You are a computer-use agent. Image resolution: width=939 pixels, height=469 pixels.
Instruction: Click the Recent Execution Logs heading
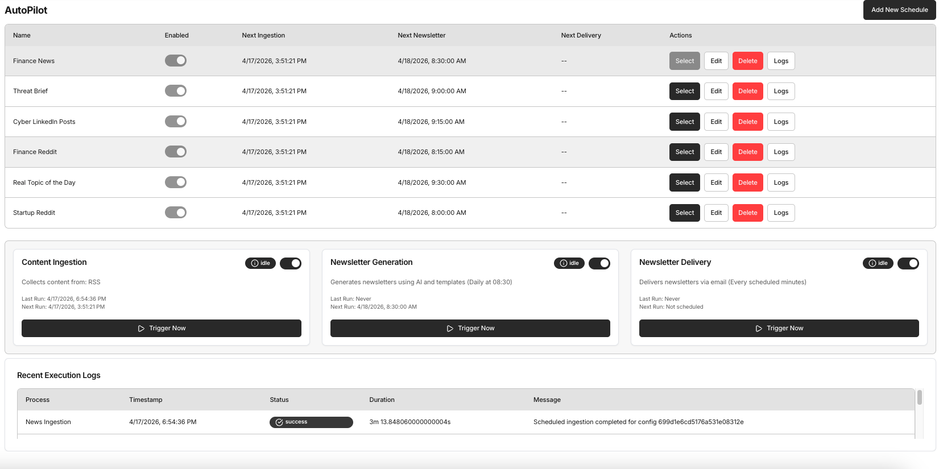pos(59,375)
